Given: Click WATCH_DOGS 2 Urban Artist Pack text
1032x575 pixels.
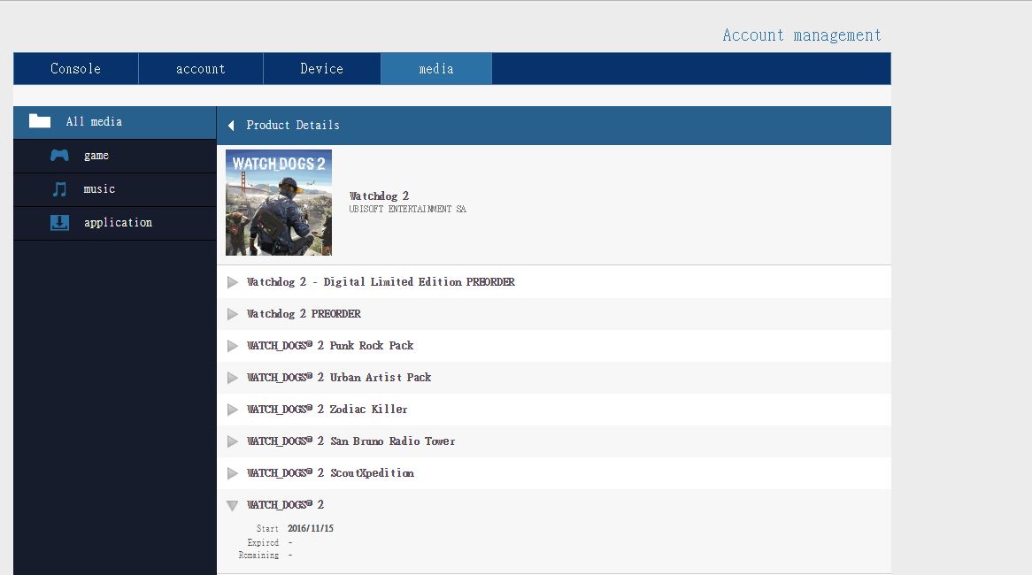Looking at the screenshot, I should (x=339, y=377).
